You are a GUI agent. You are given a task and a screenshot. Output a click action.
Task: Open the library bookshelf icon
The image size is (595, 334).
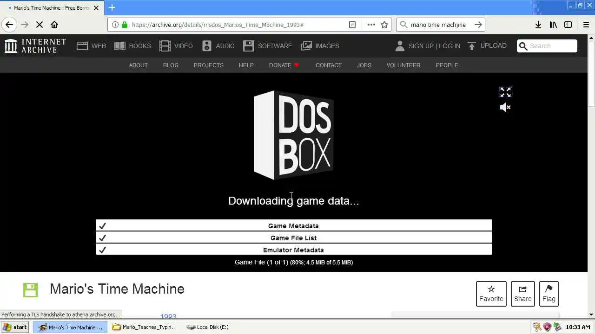553,25
